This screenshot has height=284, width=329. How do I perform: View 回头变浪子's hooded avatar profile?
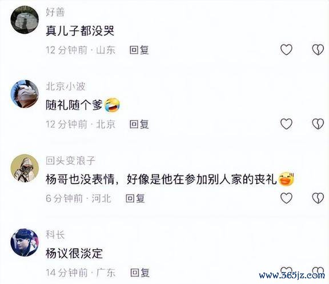(x=25, y=168)
